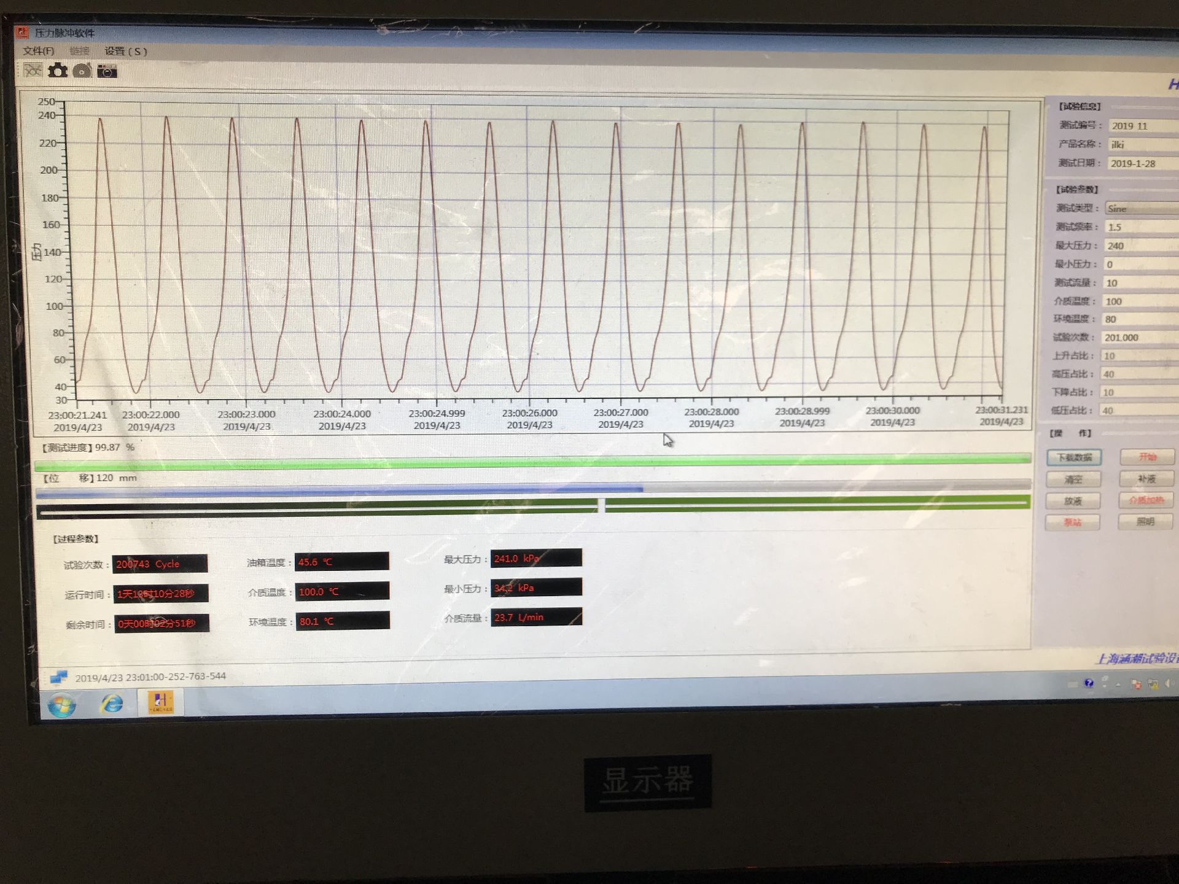
Task: Click the 测试频率 field showing 1.5
Action: click(1142, 227)
